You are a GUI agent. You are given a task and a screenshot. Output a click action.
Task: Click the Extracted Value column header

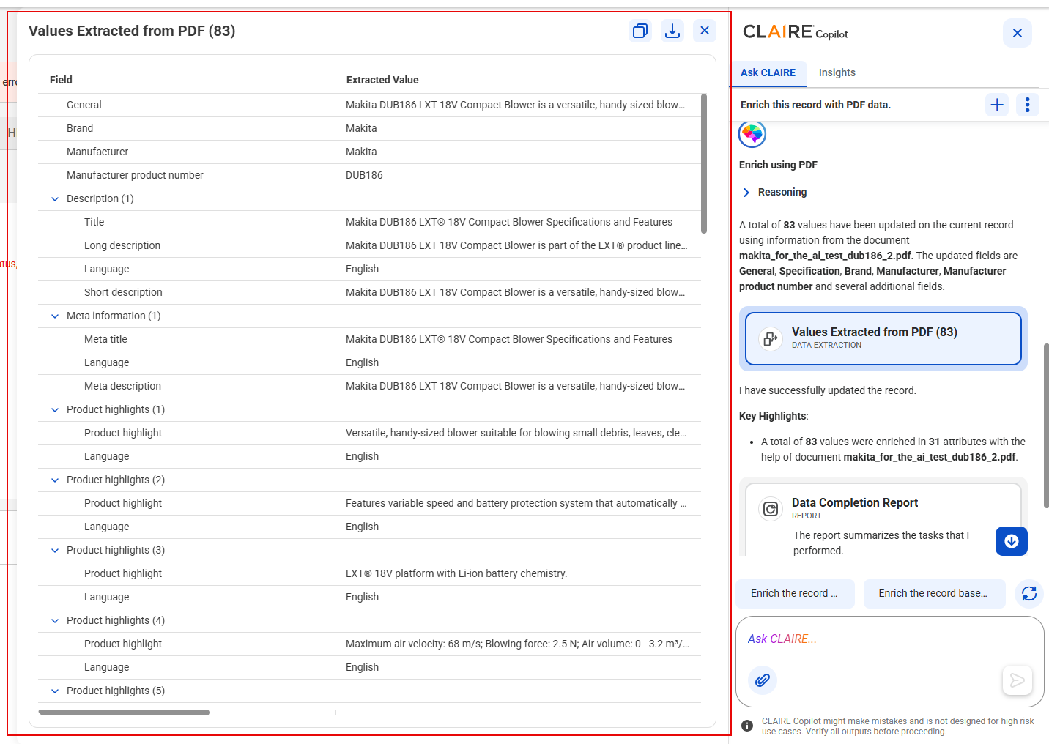point(382,80)
